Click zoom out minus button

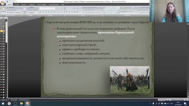click(170, 100)
